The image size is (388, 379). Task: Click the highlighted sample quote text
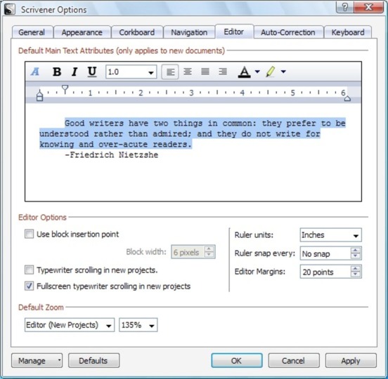pyautogui.click(x=193, y=133)
